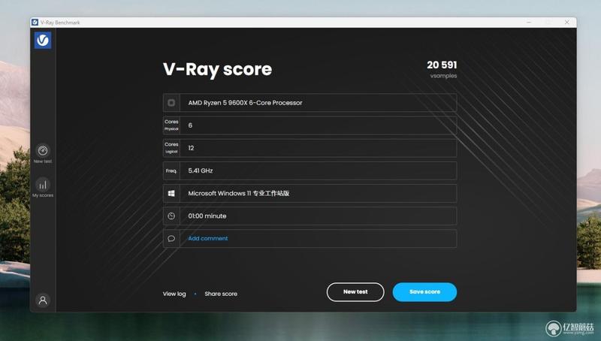Viewport: 601px width, 341px height.
Task: Click the V-Ray logo in the sidebar
Action: click(43, 41)
